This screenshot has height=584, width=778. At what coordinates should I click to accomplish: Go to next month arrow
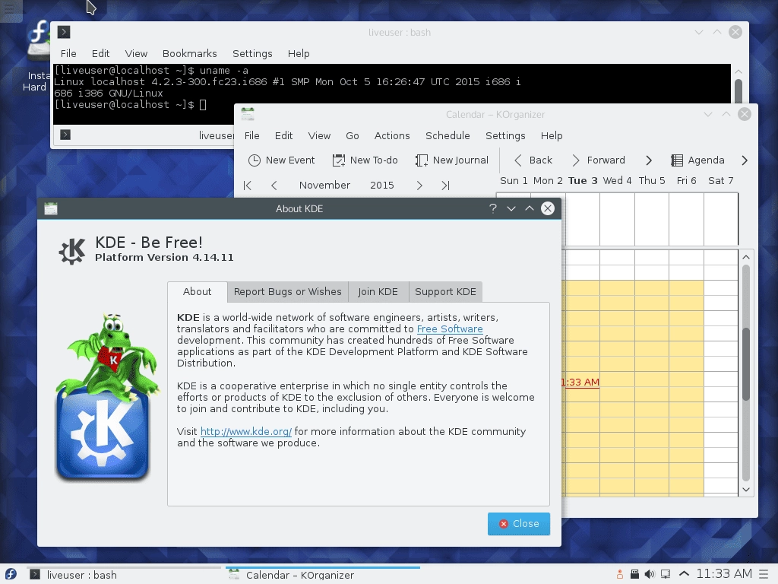(419, 186)
